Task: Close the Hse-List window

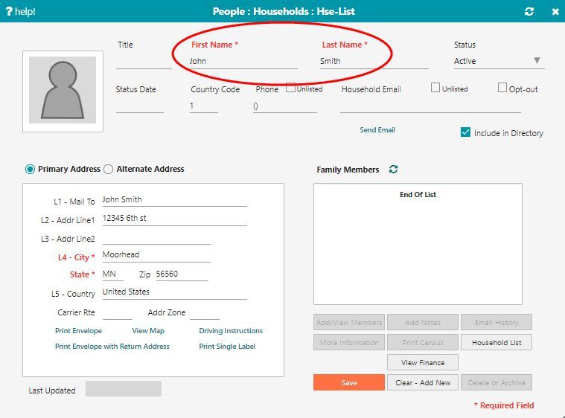Action: tap(555, 12)
